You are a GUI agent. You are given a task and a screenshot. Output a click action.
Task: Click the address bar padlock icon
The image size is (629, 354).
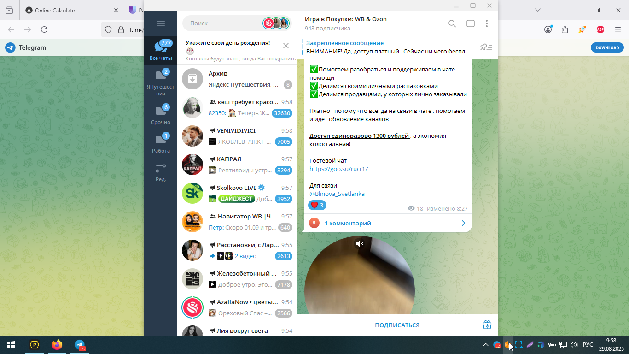click(x=121, y=29)
